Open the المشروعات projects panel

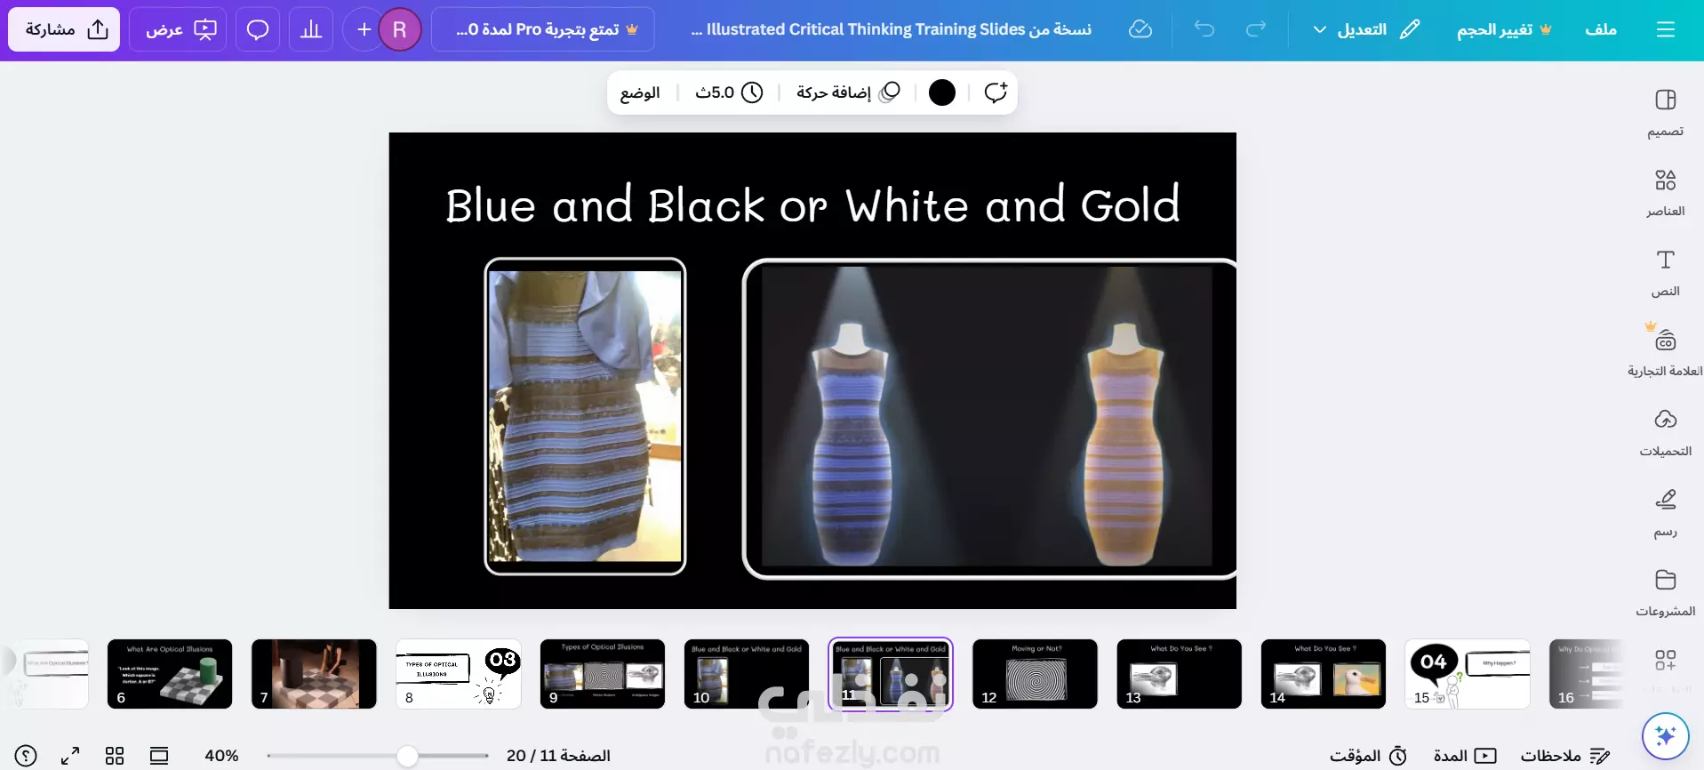tap(1665, 593)
